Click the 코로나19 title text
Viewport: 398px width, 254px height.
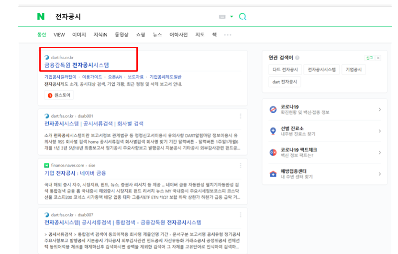[289, 107]
